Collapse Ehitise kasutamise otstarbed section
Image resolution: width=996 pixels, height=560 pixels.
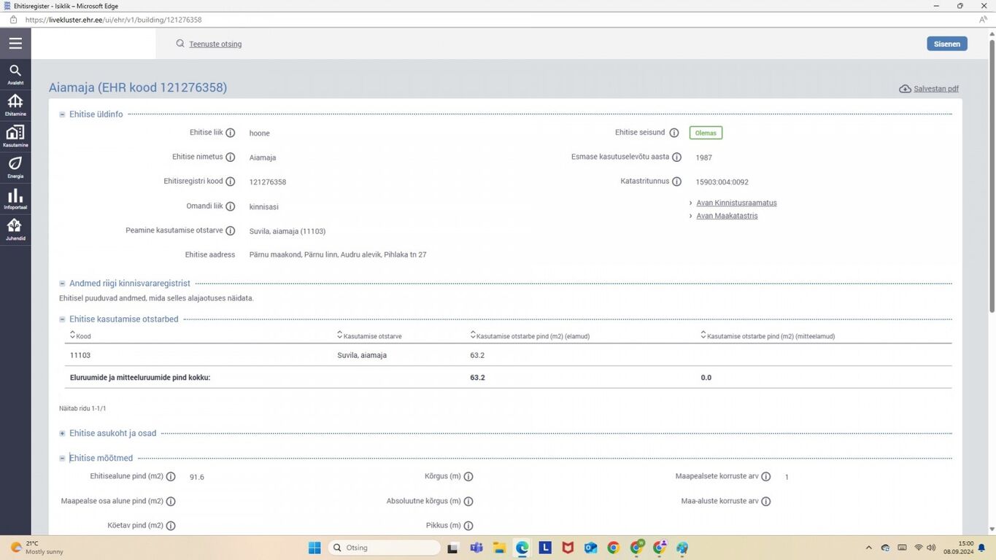click(62, 319)
